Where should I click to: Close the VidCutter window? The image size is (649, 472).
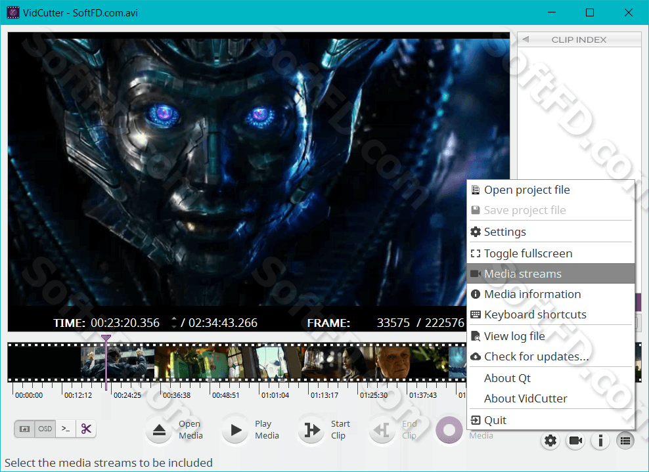tap(628, 12)
